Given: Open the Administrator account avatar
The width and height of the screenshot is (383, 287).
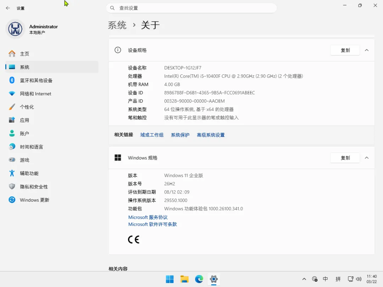Looking at the screenshot, I should (15, 29).
